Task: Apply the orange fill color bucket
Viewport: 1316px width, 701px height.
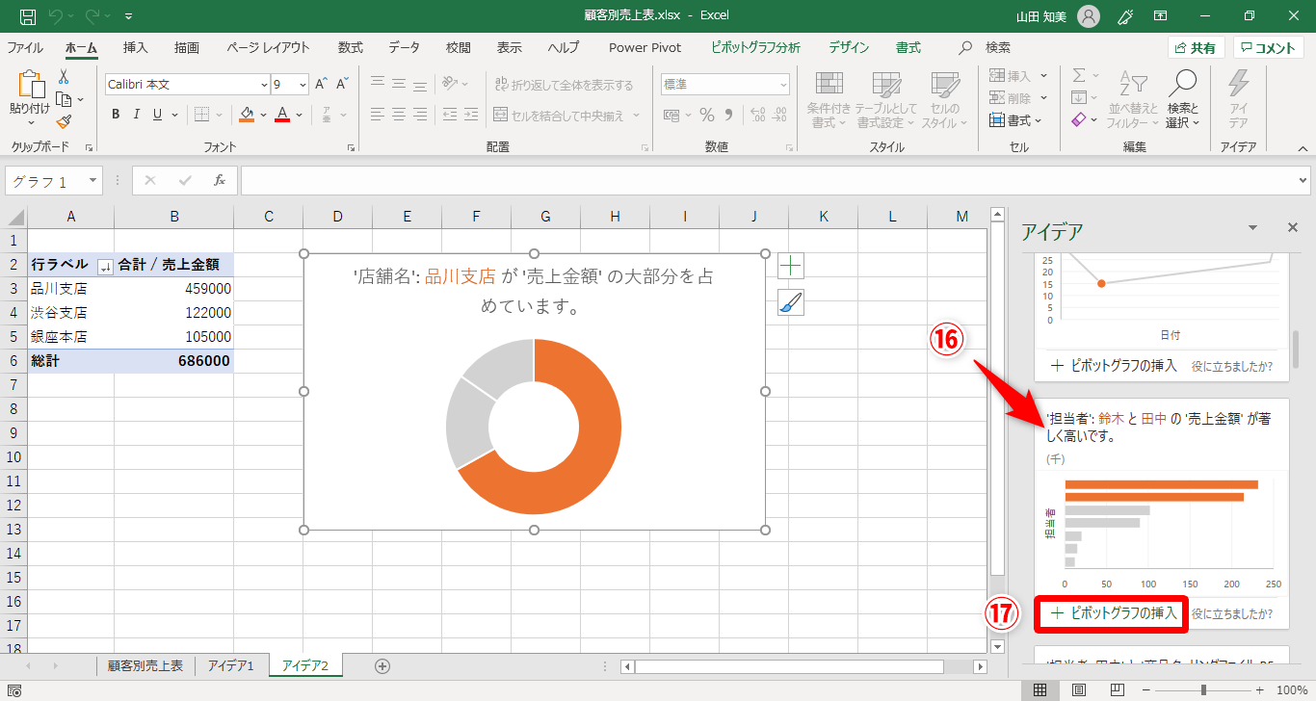Action: [x=247, y=115]
